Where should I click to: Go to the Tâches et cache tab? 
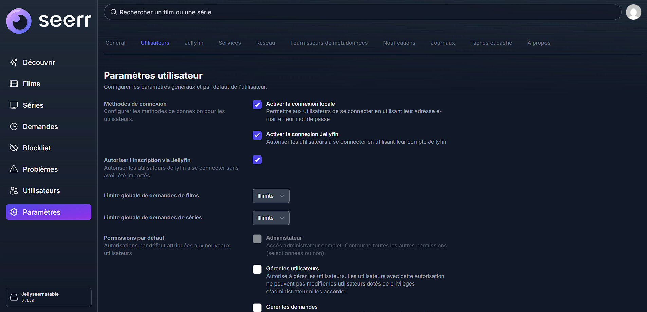click(491, 43)
